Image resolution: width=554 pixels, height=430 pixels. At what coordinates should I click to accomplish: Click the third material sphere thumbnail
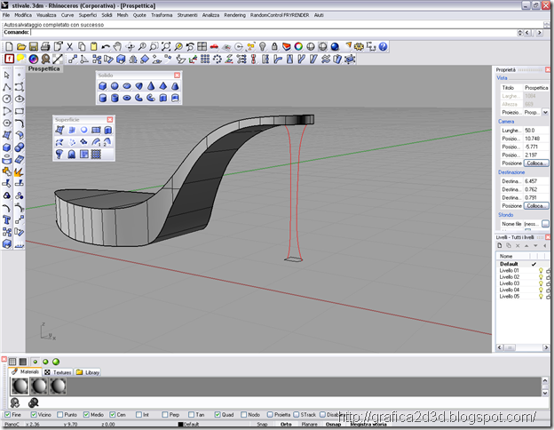tap(58, 386)
